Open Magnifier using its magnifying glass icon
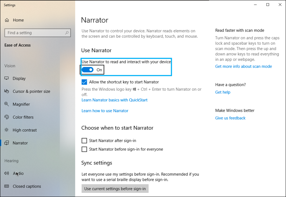Image resolution: width=286 pixels, height=197 pixels. [7, 104]
